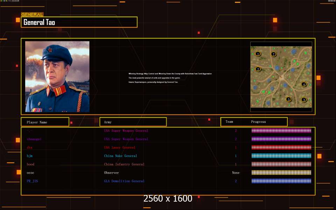
Task: Select player name dtn
Action: pyautogui.click(x=29, y=147)
